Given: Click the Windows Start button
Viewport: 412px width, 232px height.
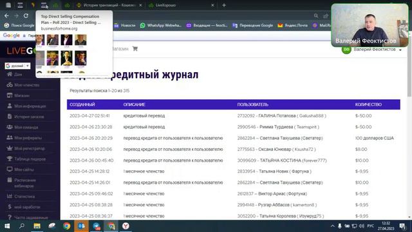Looking at the screenshot, I should (7, 226).
